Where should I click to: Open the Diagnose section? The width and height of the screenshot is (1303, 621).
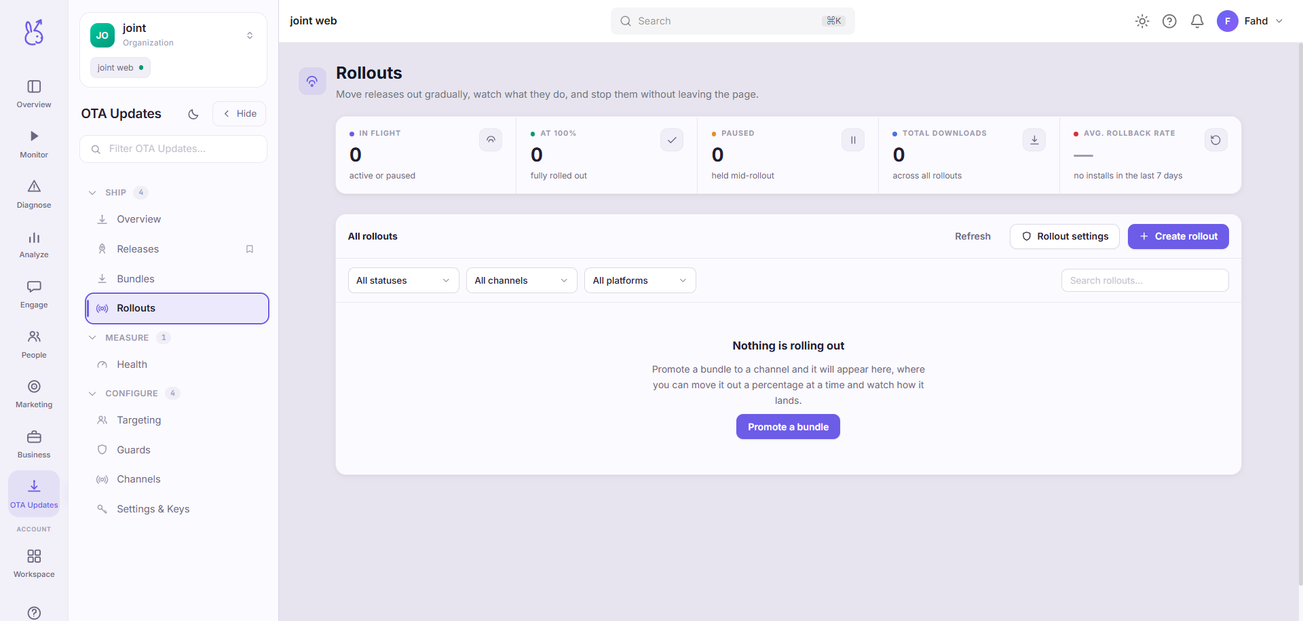(34, 195)
